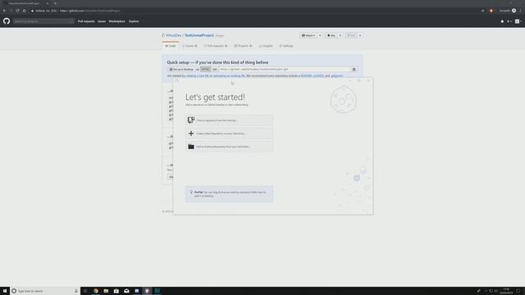Screen dimensions: 525x295
Task: Open Issues in GitHub header
Action: click(x=102, y=21)
